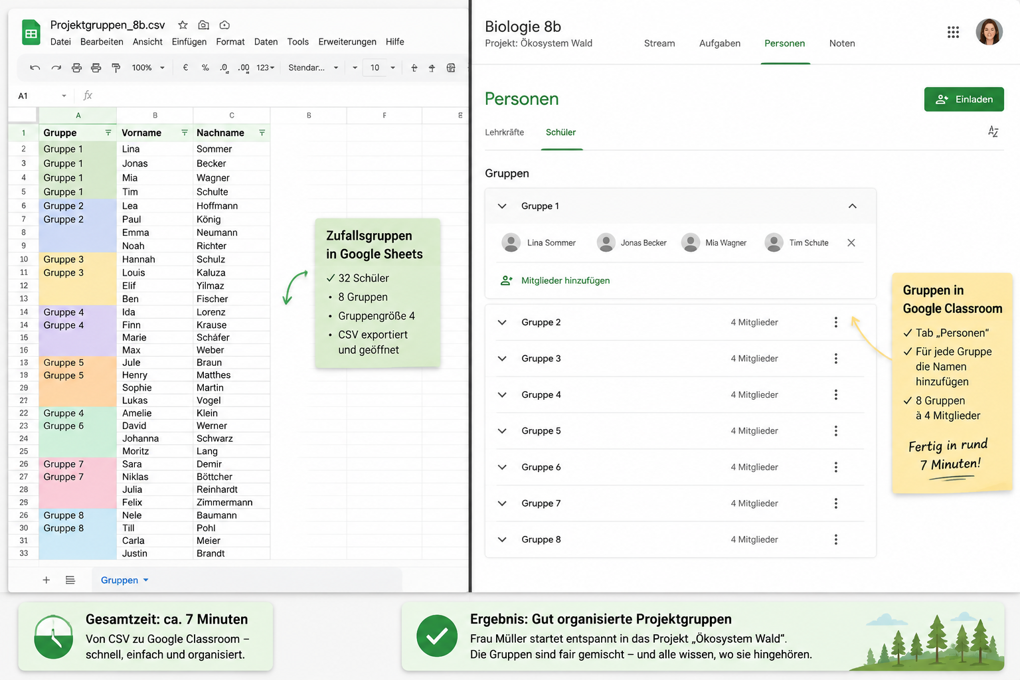The height and width of the screenshot is (680, 1020).
Task: Click the redo arrow in Sheets toolbar
Action: pyautogui.click(x=56, y=68)
